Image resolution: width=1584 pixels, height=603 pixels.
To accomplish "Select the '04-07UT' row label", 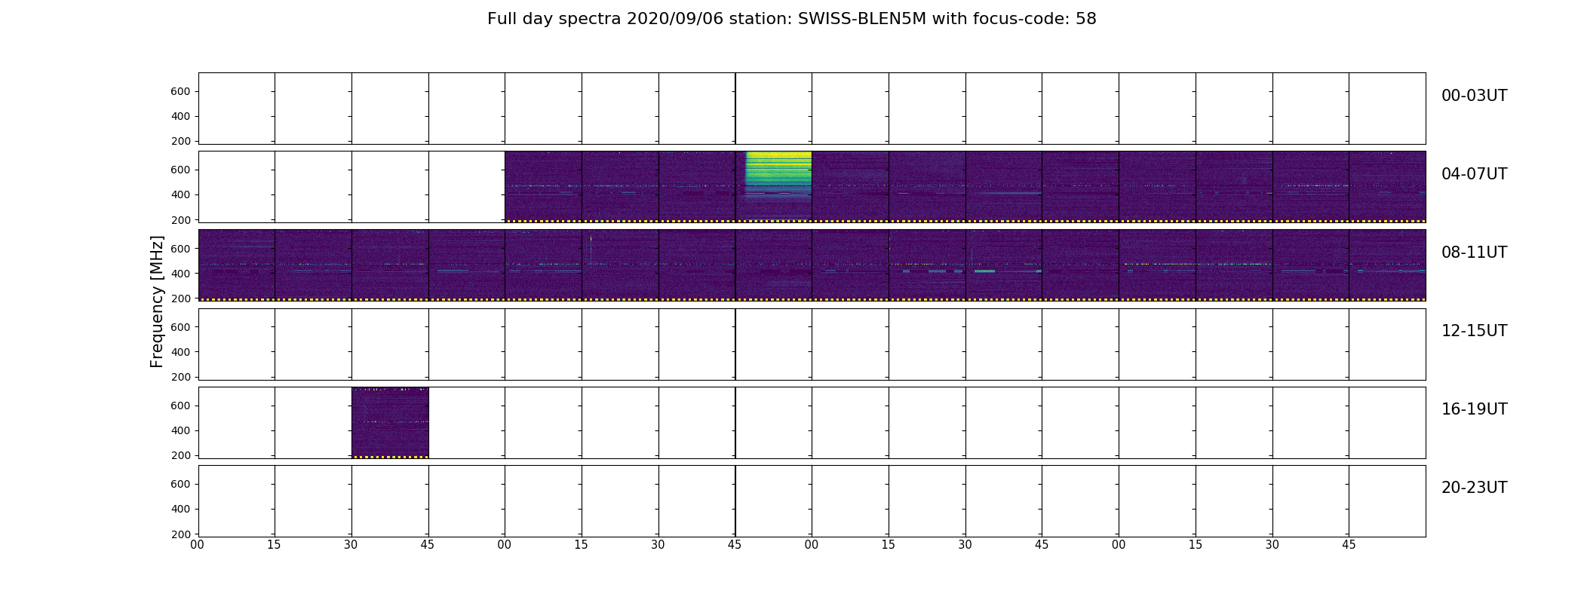I will [1474, 174].
